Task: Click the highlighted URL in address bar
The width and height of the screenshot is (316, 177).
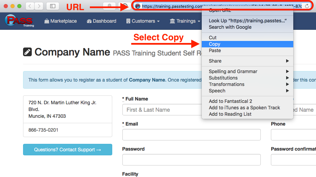Action: coord(222,6)
